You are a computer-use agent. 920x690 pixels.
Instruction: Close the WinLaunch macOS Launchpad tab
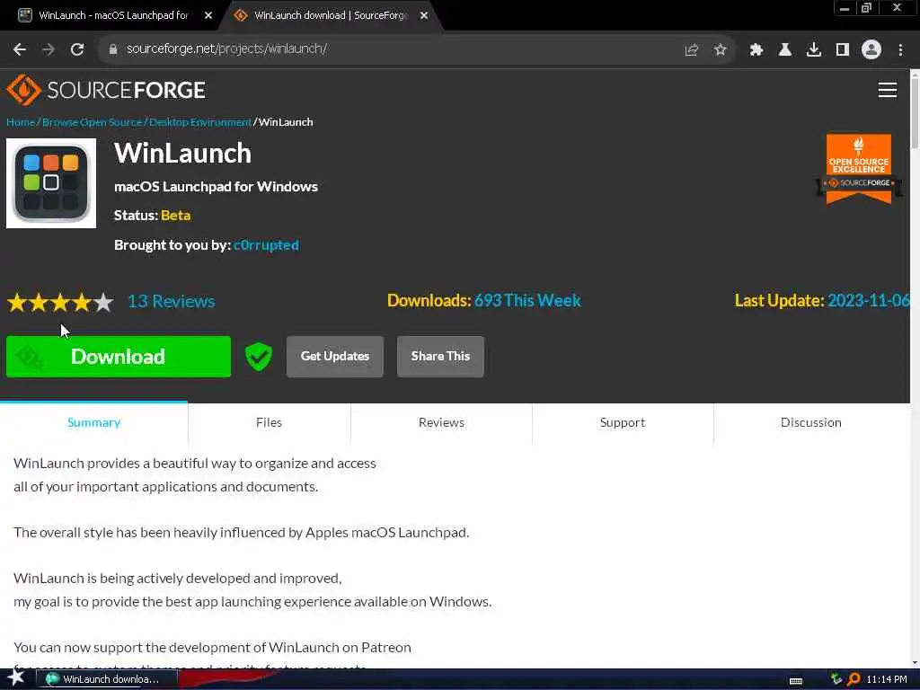point(208,15)
